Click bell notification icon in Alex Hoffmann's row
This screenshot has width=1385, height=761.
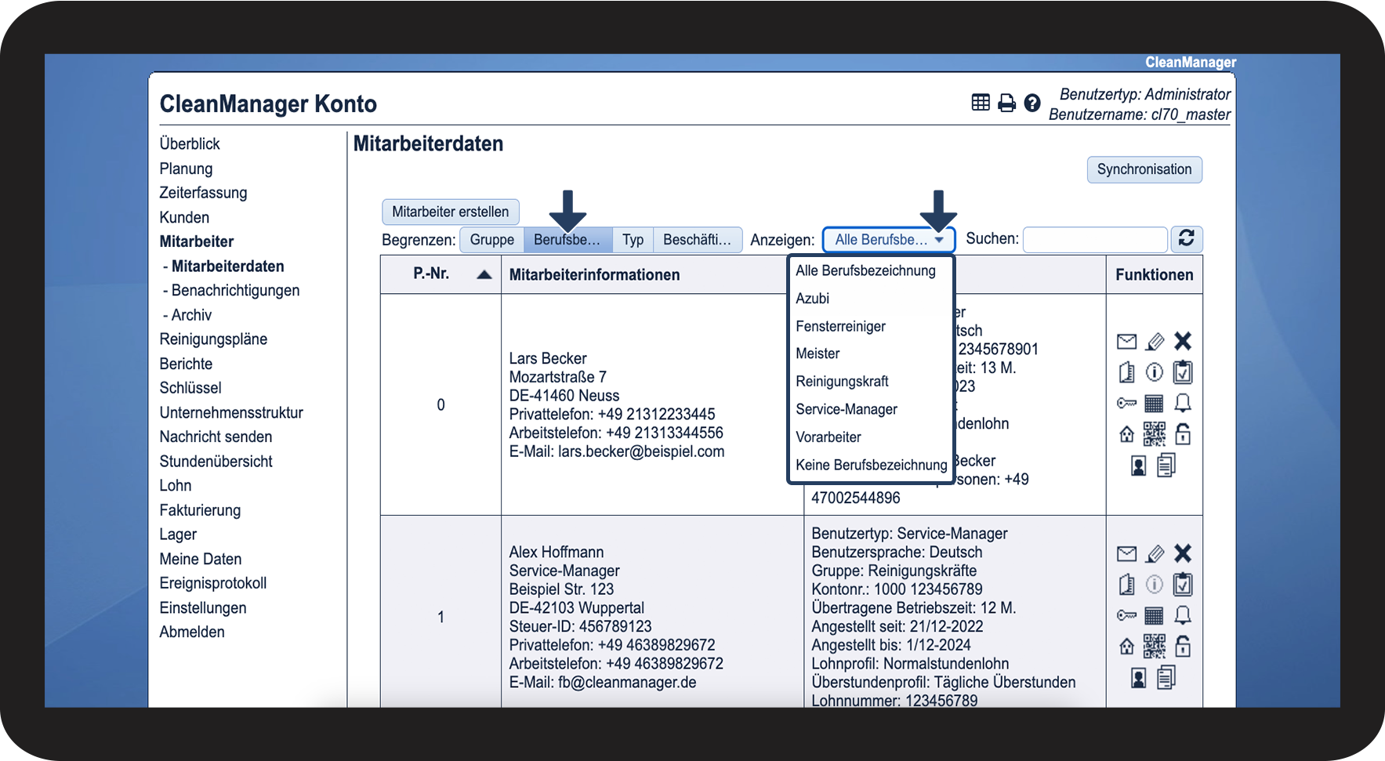point(1183,615)
